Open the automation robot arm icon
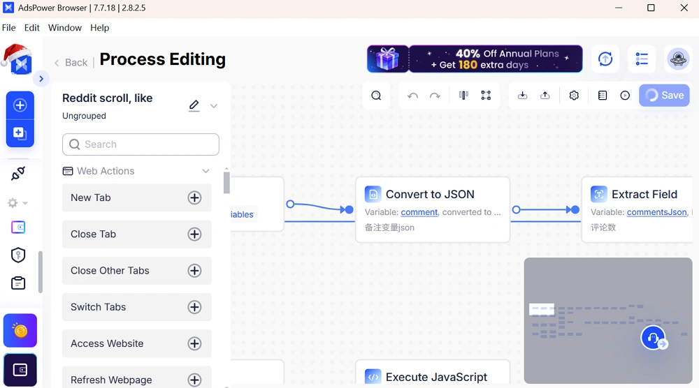The width and height of the screenshot is (699, 388). (18, 173)
